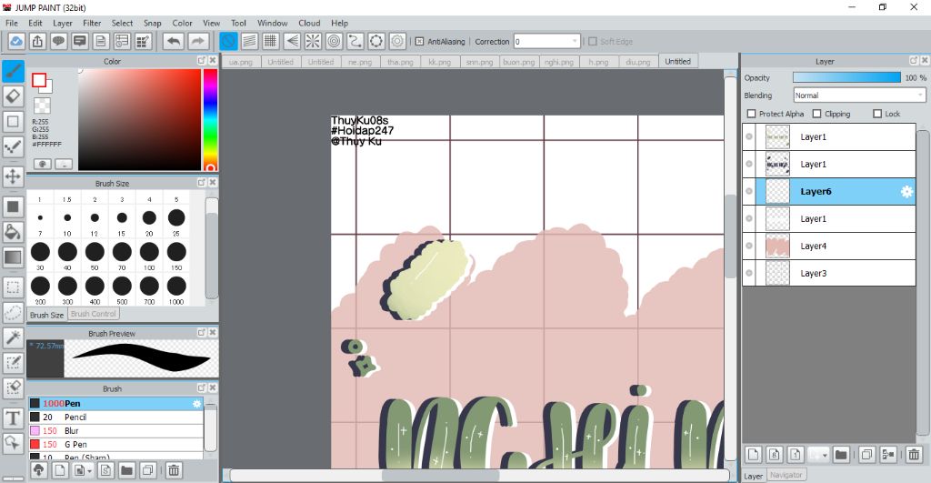This screenshot has width=931, height=483.
Task: Click the Undo arrow
Action: tap(174, 42)
